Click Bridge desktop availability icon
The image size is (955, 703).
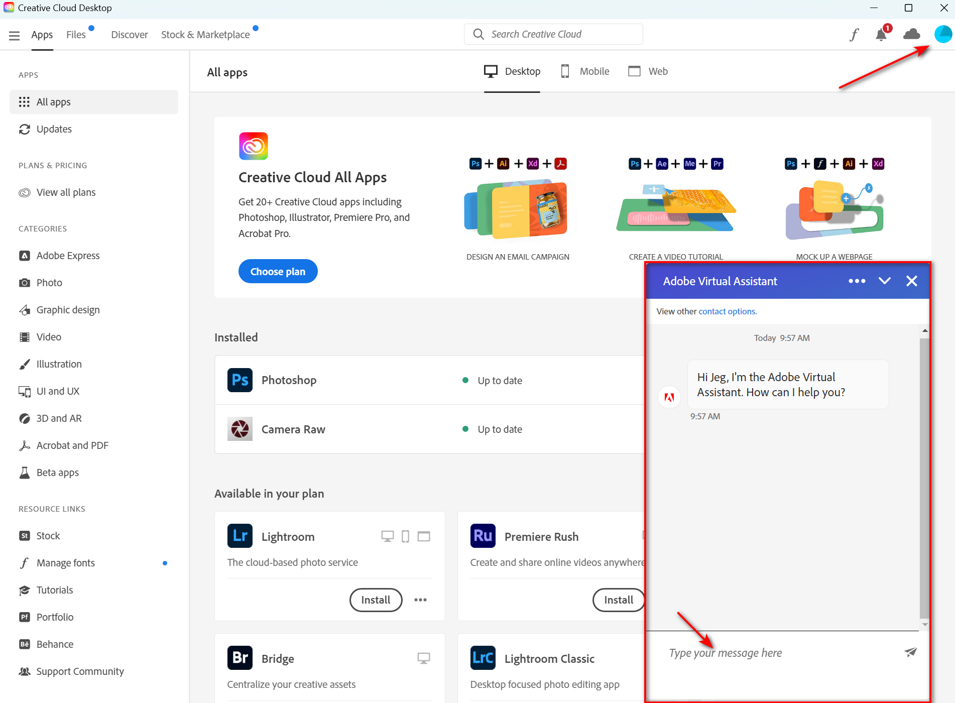tap(424, 658)
